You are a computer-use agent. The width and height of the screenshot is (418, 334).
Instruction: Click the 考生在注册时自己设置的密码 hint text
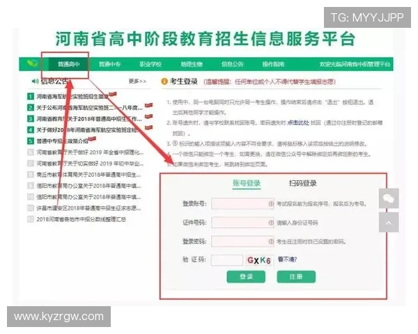(311, 241)
